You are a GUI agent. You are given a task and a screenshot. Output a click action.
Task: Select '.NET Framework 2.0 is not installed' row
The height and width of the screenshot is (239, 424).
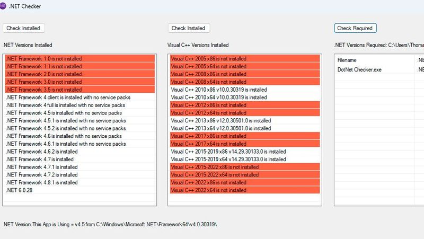click(x=80, y=74)
